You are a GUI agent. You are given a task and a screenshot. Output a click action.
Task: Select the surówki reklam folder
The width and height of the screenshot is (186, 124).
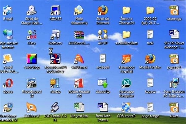tap(126, 35)
